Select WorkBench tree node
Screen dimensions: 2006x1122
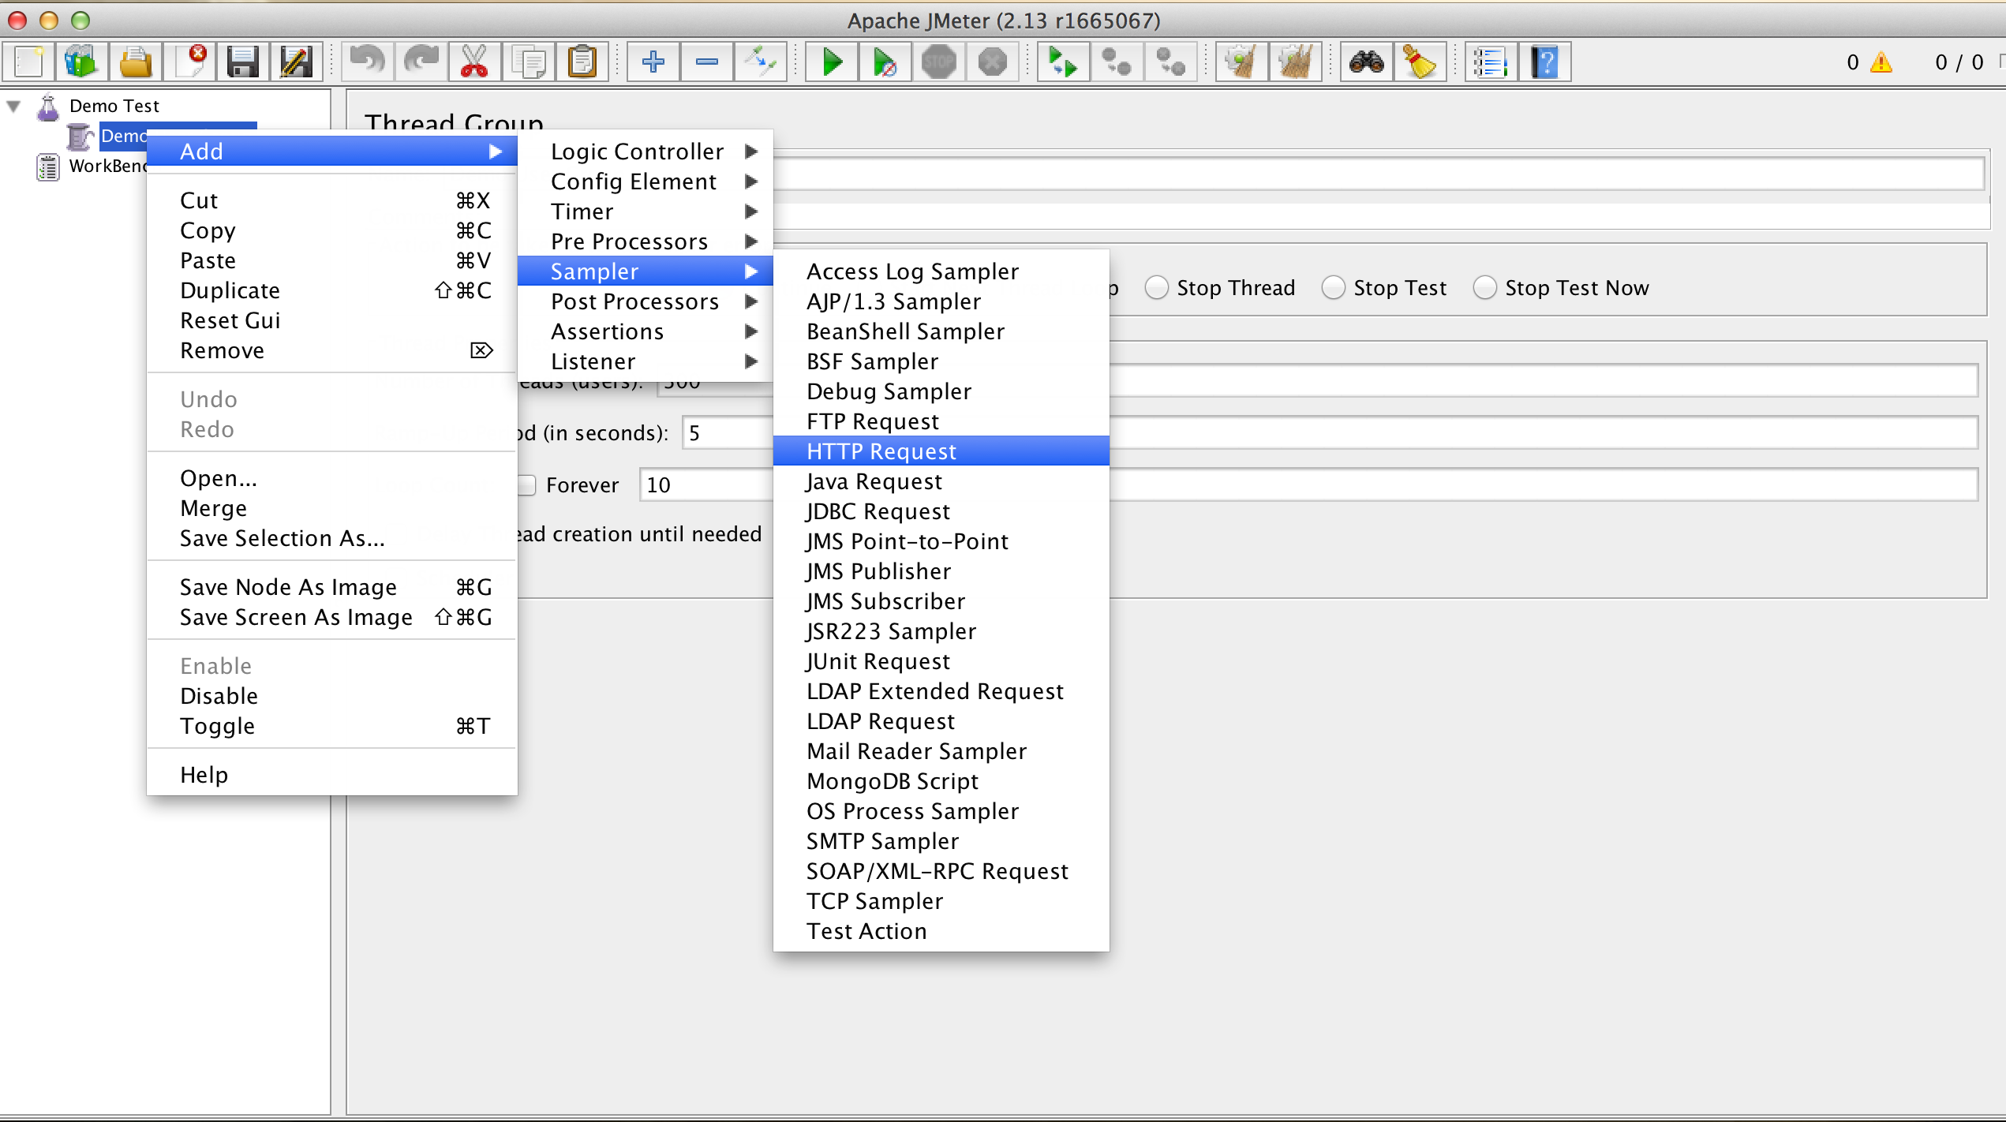(107, 166)
